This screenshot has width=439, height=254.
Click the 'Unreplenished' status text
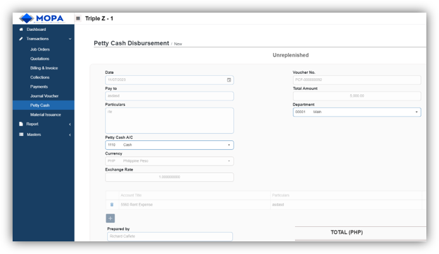click(x=291, y=55)
